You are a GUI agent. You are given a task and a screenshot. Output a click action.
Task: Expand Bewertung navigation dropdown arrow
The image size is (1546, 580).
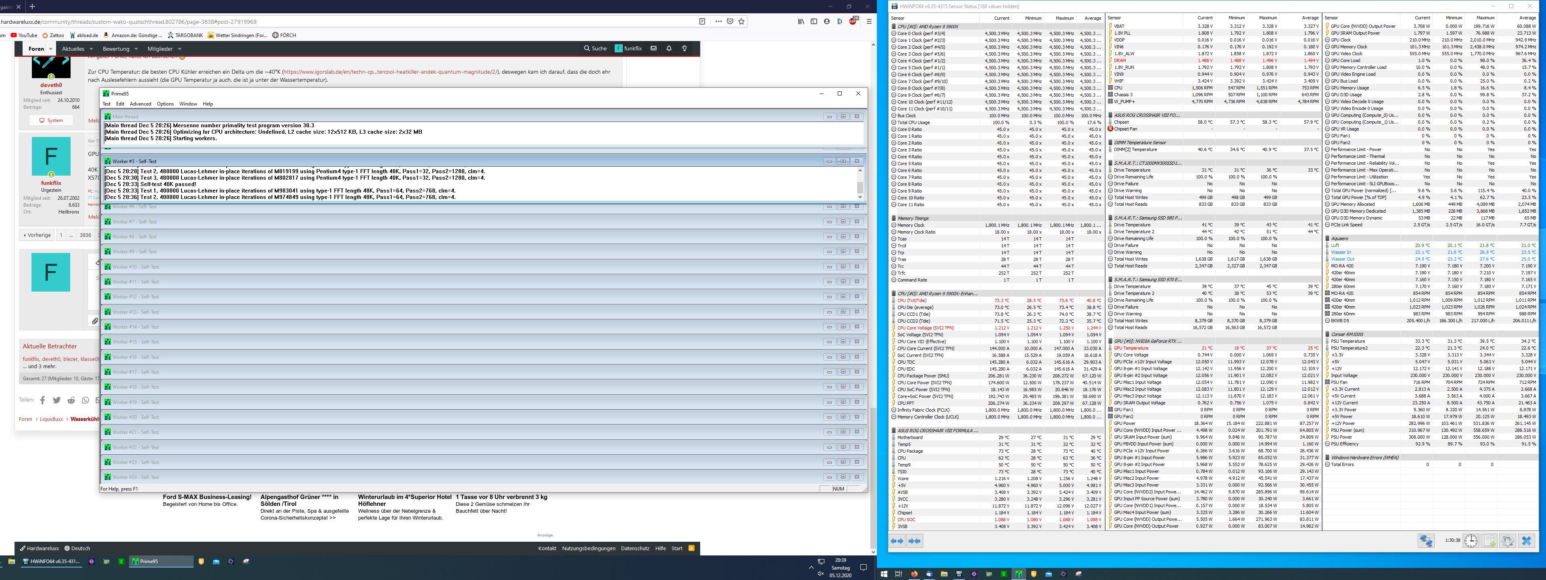pyautogui.click(x=136, y=49)
